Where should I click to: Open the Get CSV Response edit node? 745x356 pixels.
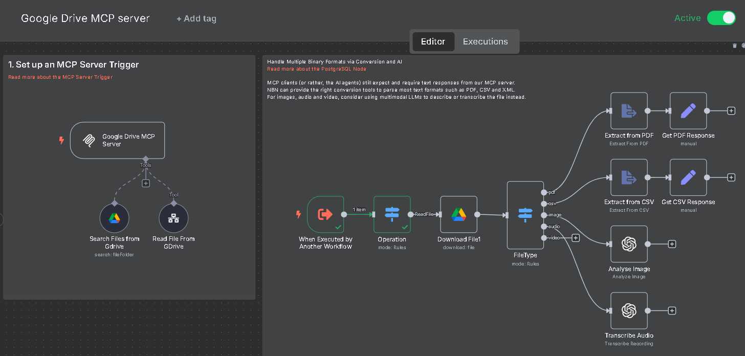point(688,177)
